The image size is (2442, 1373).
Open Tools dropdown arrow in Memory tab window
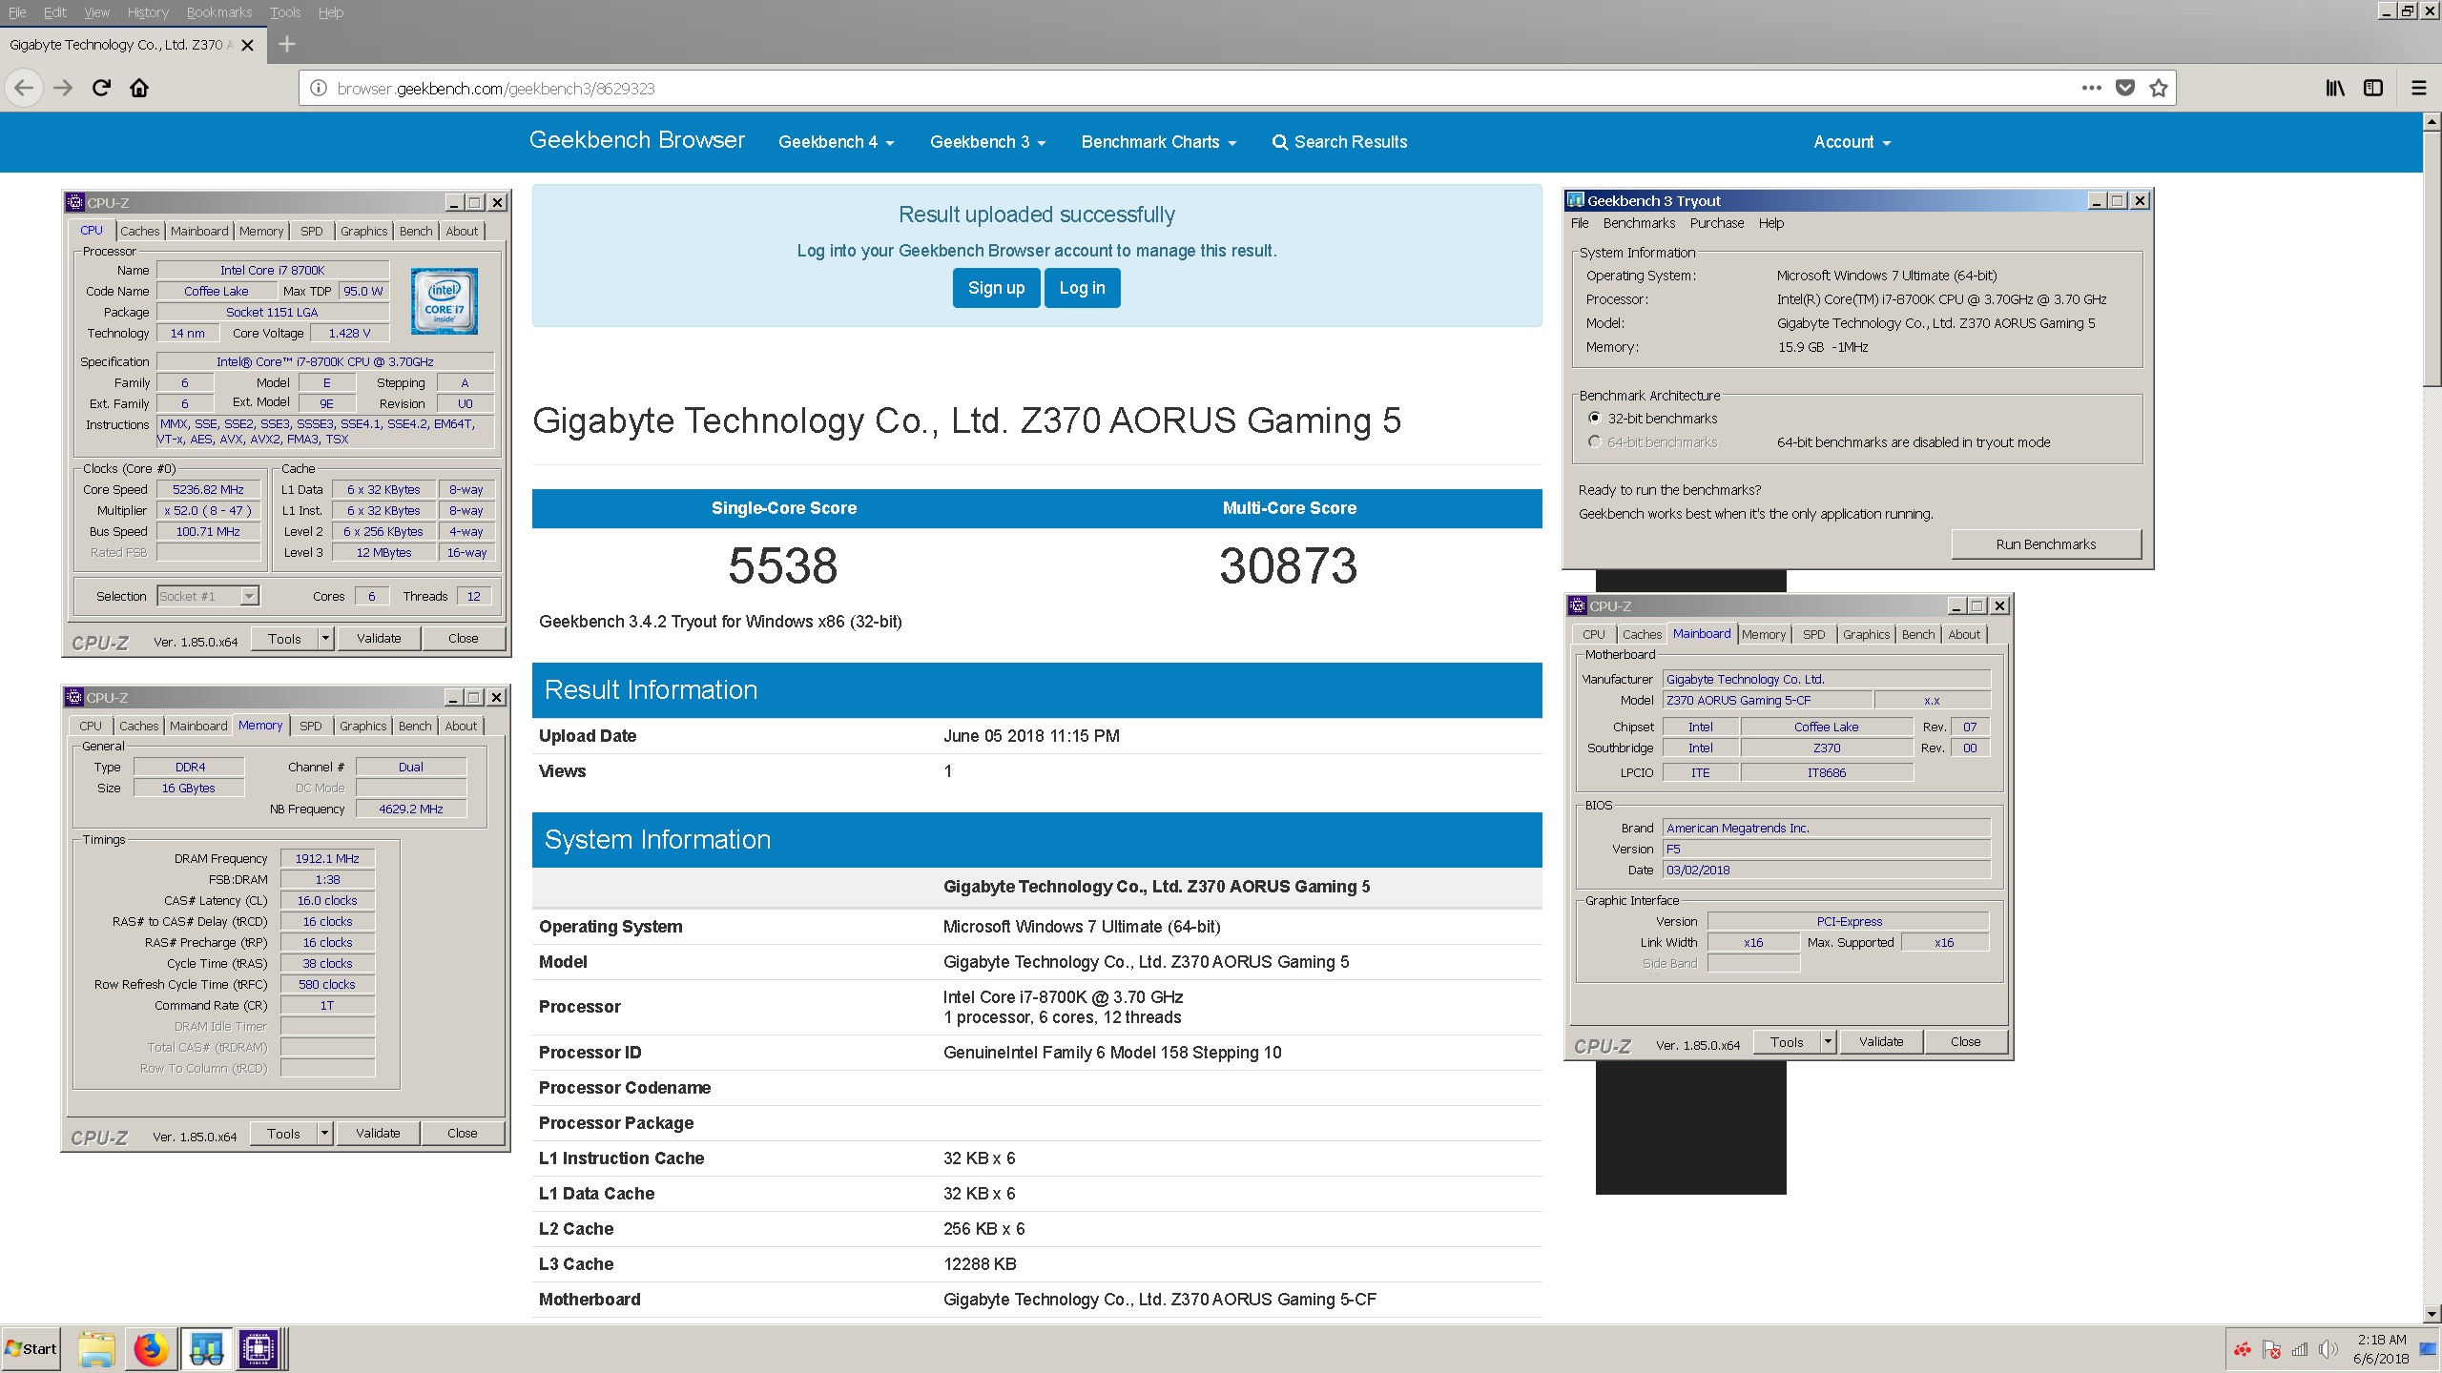tap(324, 1133)
